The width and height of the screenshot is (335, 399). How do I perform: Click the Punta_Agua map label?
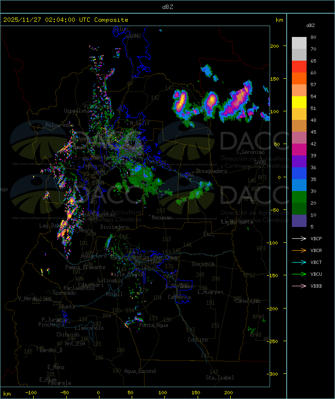(x=154, y=325)
